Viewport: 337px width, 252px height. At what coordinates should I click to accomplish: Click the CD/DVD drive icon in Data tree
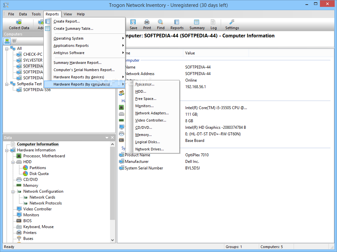19,180
